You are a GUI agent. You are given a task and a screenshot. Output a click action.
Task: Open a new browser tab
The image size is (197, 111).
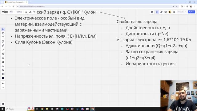pyautogui.click(x=30, y=2)
